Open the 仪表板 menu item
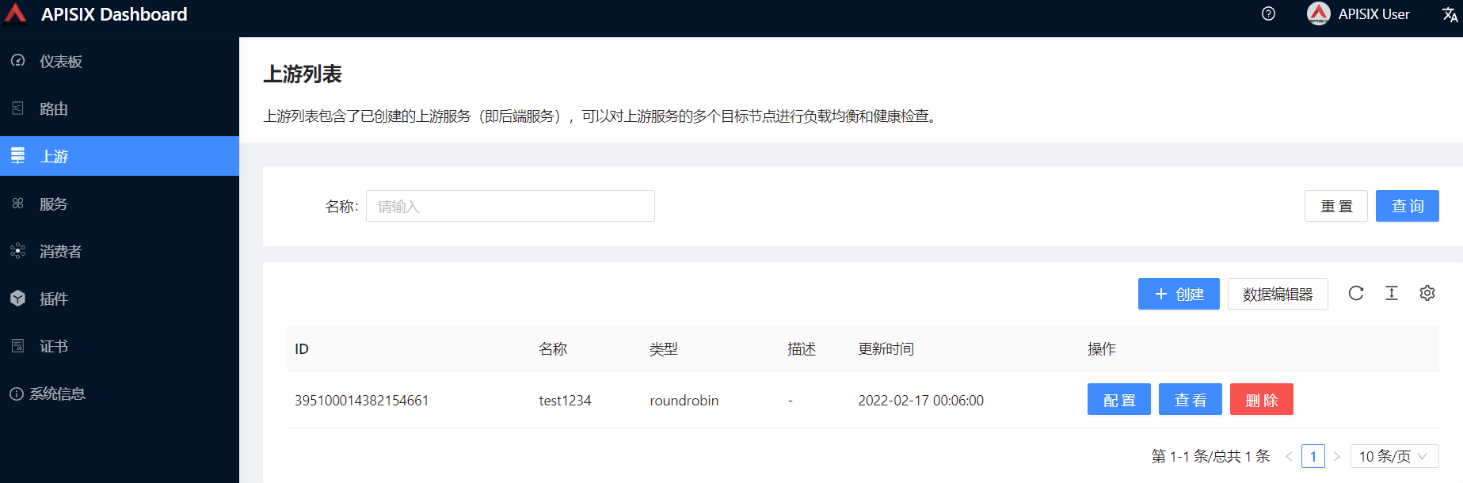Viewport: 1463px width, 483px height. tap(120, 61)
